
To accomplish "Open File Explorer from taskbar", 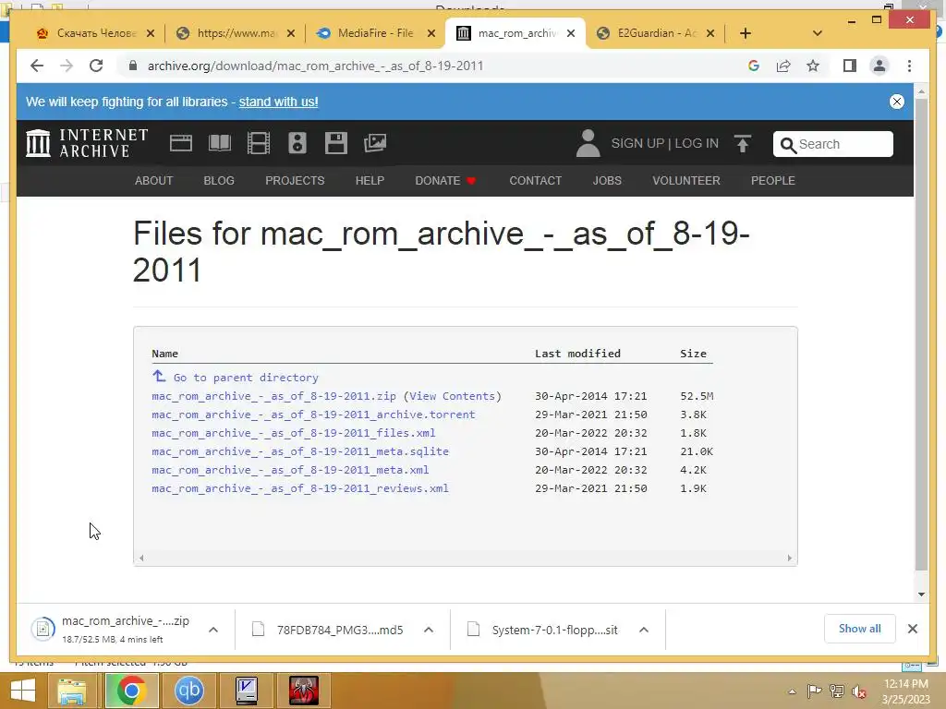I will pos(71,691).
